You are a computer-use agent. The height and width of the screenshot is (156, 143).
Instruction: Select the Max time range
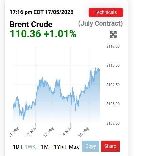click(x=74, y=147)
